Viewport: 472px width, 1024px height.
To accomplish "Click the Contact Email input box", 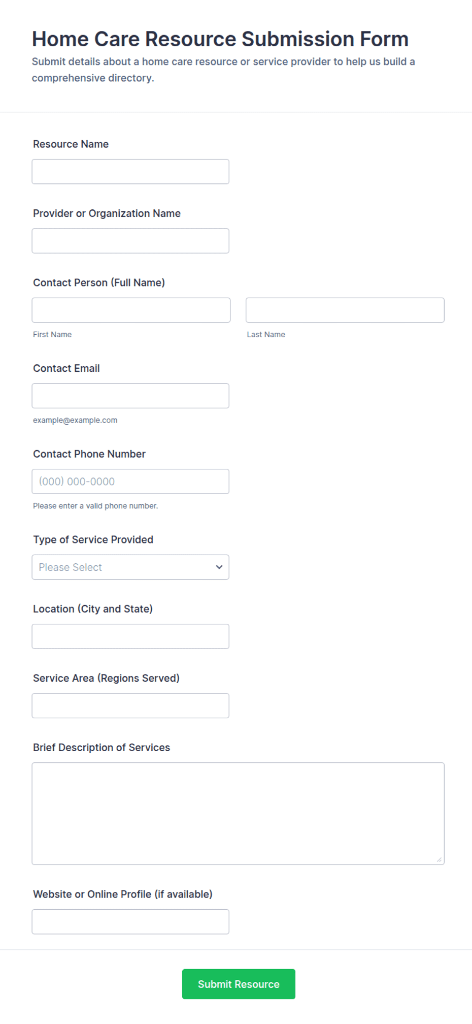I will click(x=130, y=396).
